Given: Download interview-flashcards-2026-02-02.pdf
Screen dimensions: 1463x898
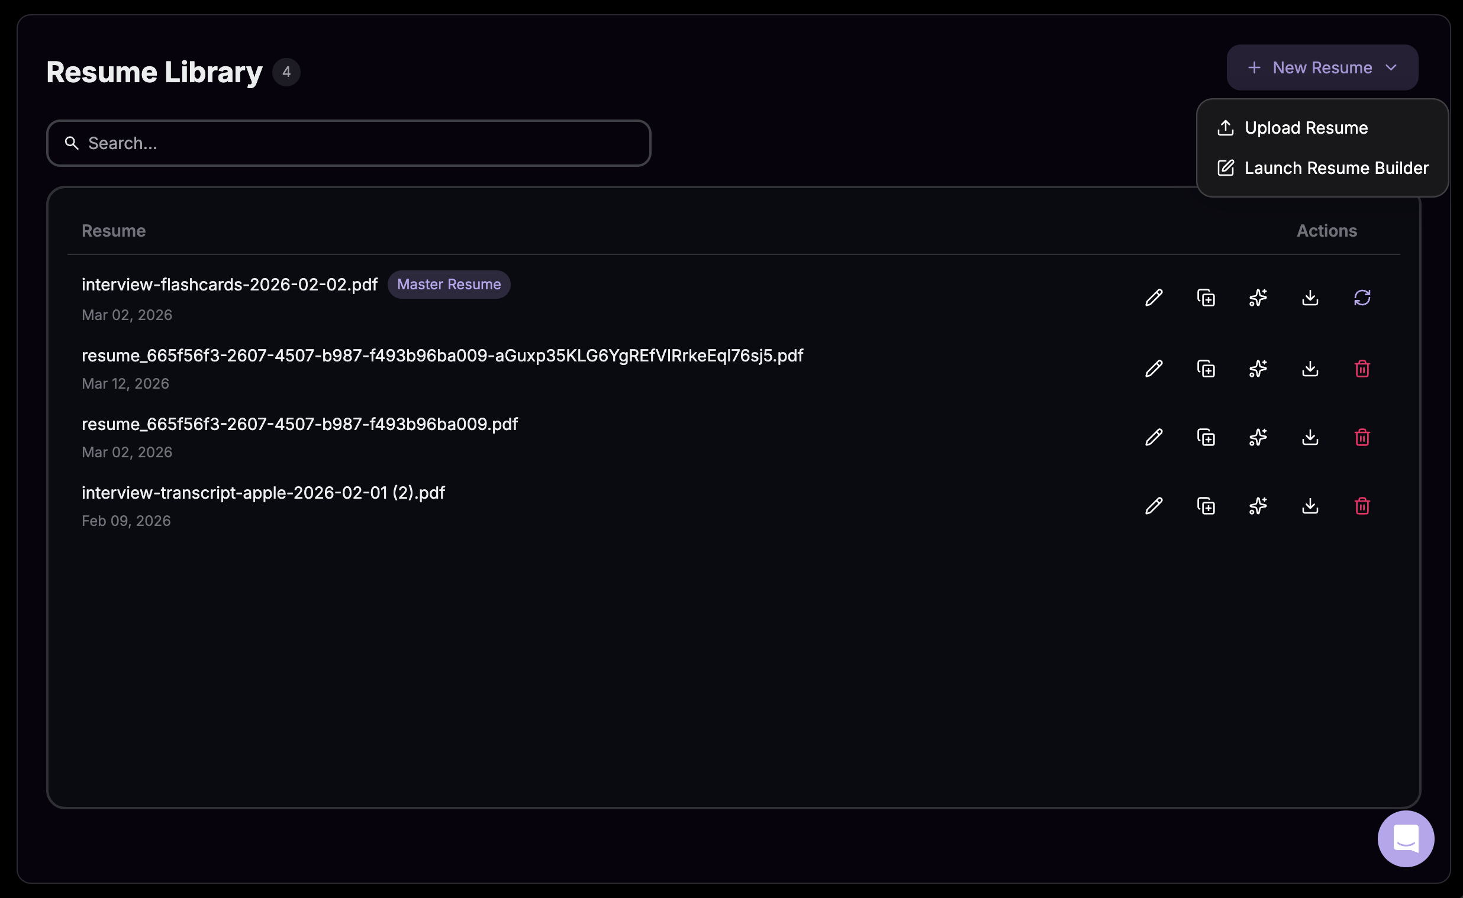Looking at the screenshot, I should click(1310, 297).
